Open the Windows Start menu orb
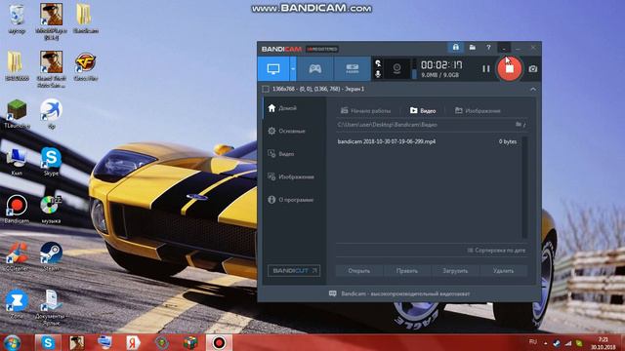This screenshot has width=625, height=351. pos(12,342)
